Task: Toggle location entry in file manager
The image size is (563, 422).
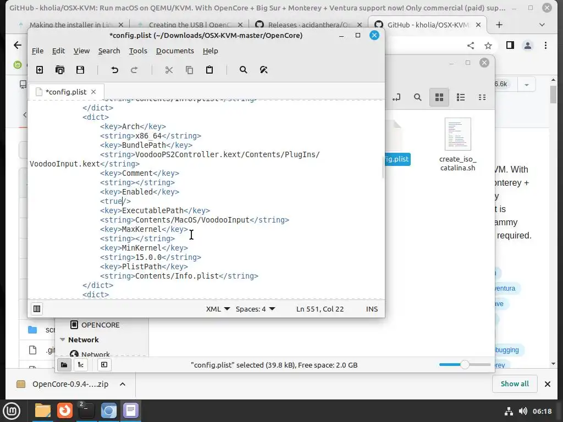Action: (396, 97)
